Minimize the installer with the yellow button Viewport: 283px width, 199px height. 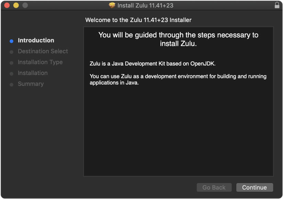[x=16, y=5]
